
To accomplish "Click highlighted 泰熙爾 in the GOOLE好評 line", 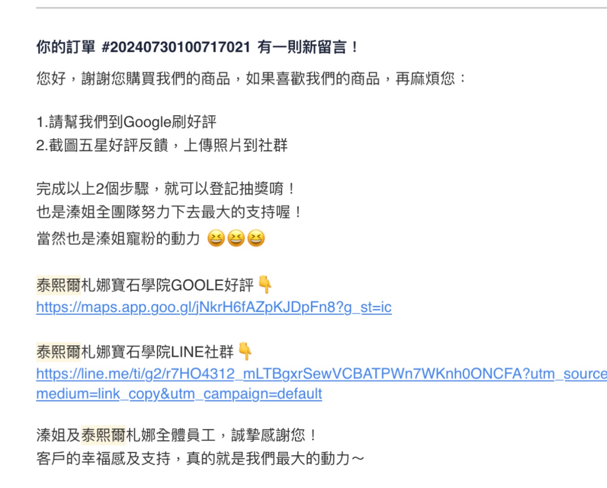I will pyautogui.click(x=59, y=285).
